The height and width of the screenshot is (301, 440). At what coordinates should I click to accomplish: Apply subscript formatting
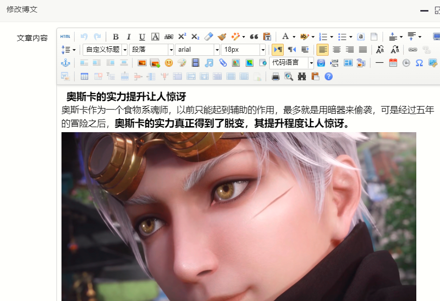click(195, 37)
